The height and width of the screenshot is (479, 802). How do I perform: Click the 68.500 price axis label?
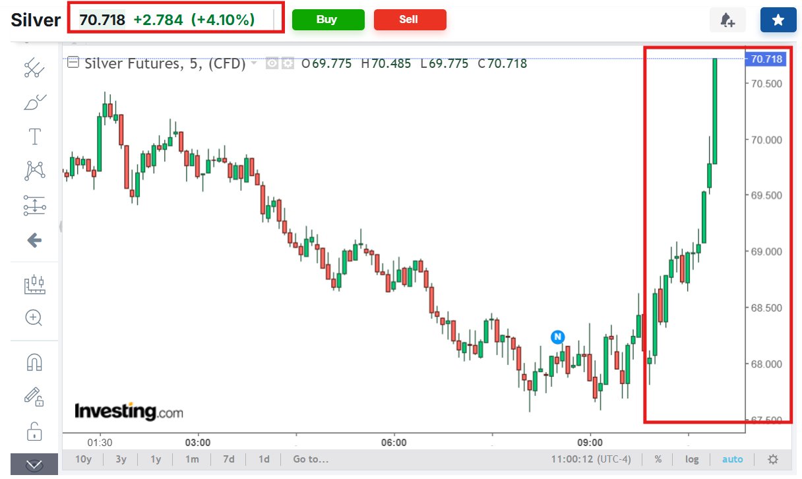[x=765, y=308]
